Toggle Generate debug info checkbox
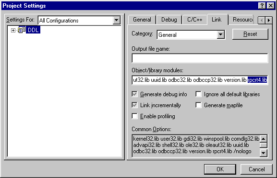Screen dimensions: 277x178 (134, 94)
